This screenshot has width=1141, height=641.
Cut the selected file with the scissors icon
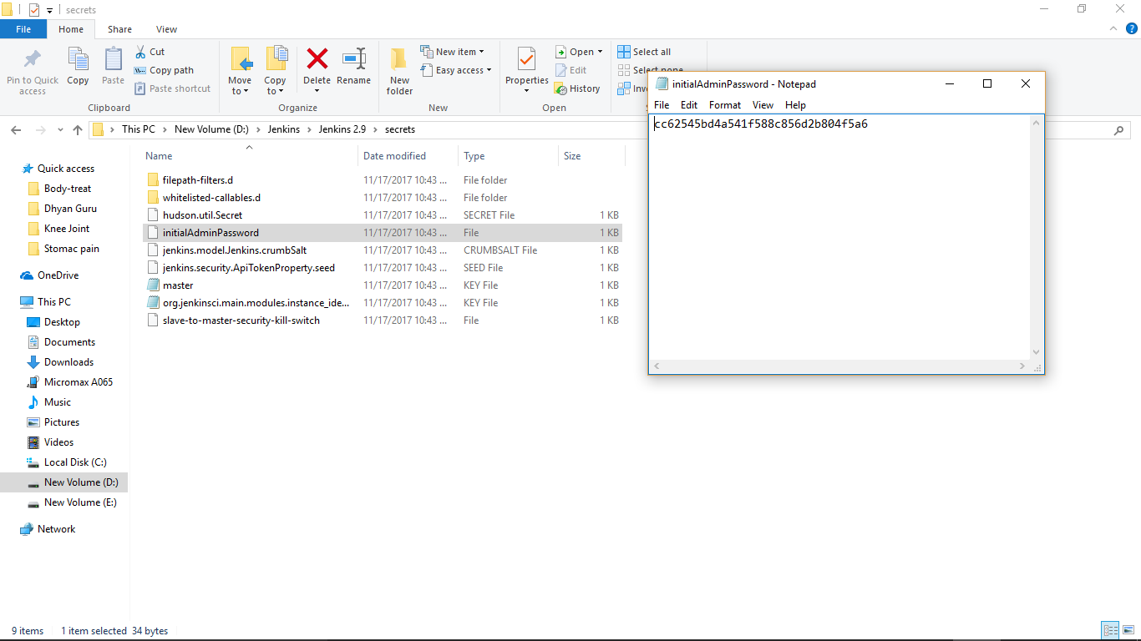coord(144,51)
